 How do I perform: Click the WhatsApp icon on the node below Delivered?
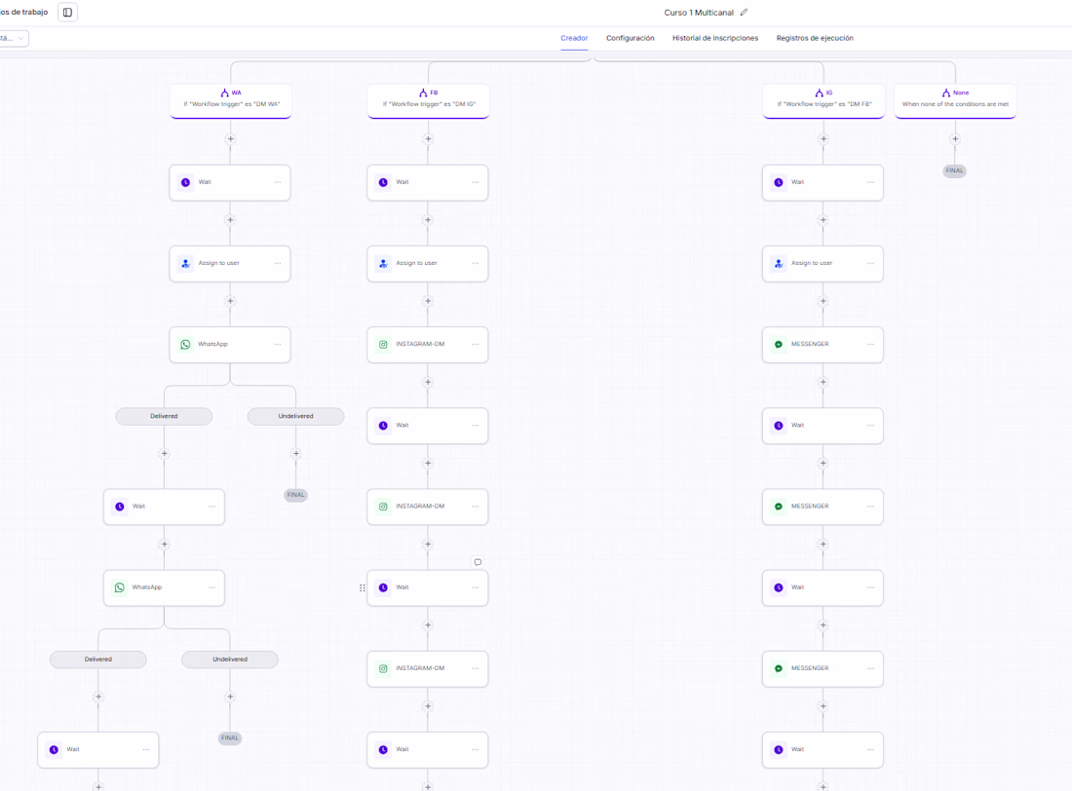coord(120,588)
